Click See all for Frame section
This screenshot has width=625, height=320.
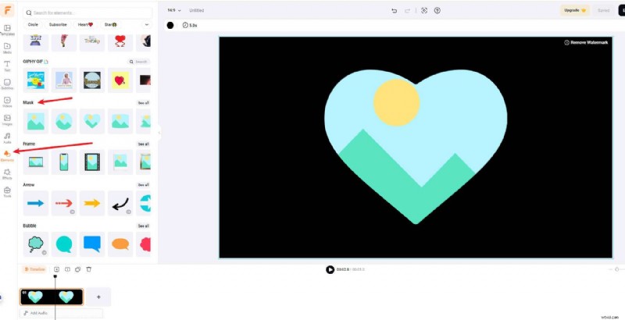coord(144,144)
